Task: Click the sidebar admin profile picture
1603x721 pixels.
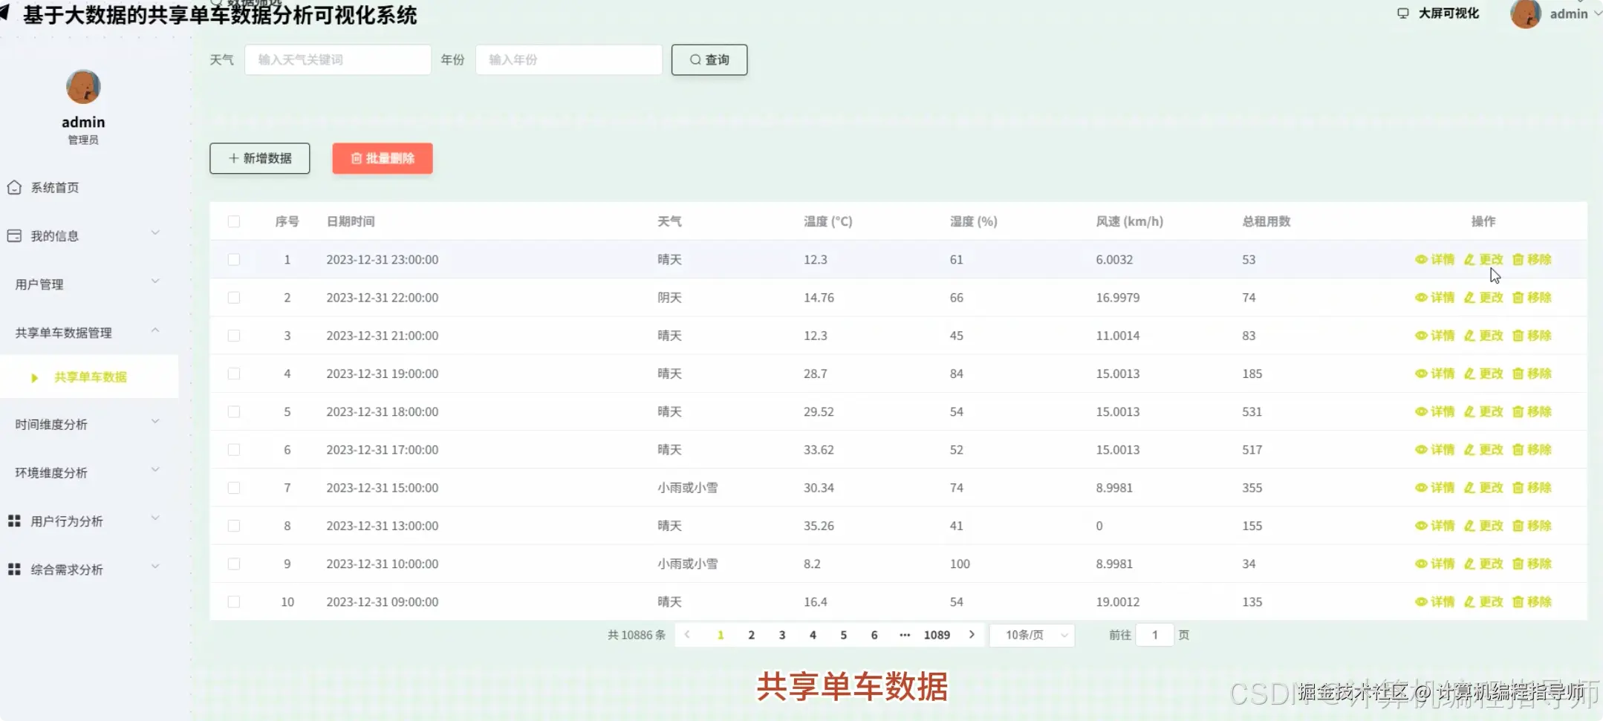Action: pos(83,87)
